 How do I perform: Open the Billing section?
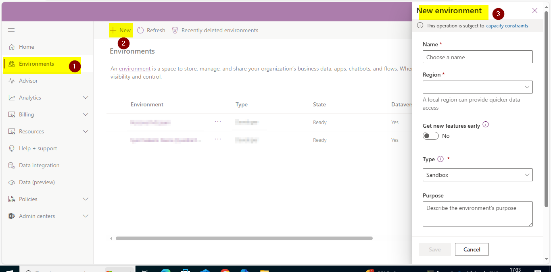point(26,114)
